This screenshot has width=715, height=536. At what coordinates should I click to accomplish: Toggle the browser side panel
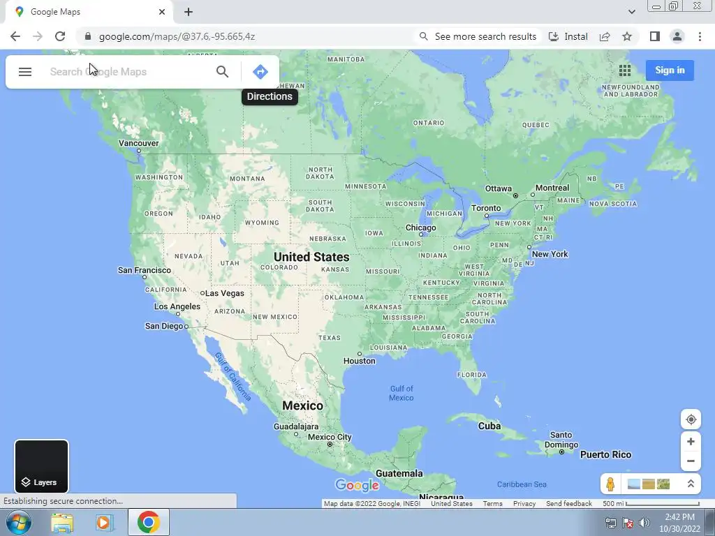coord(655,36)
